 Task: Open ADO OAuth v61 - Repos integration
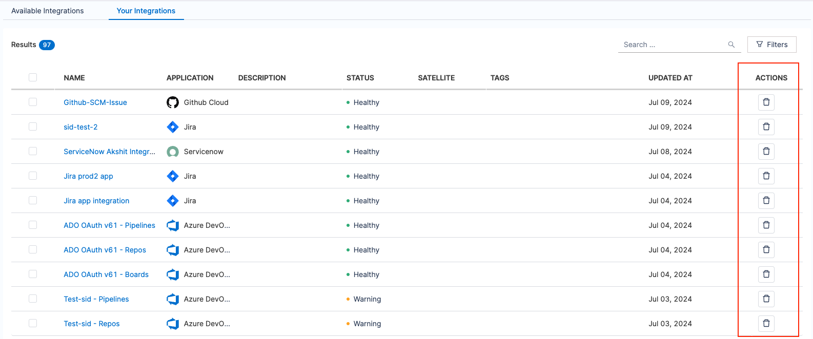coord(105,250)
